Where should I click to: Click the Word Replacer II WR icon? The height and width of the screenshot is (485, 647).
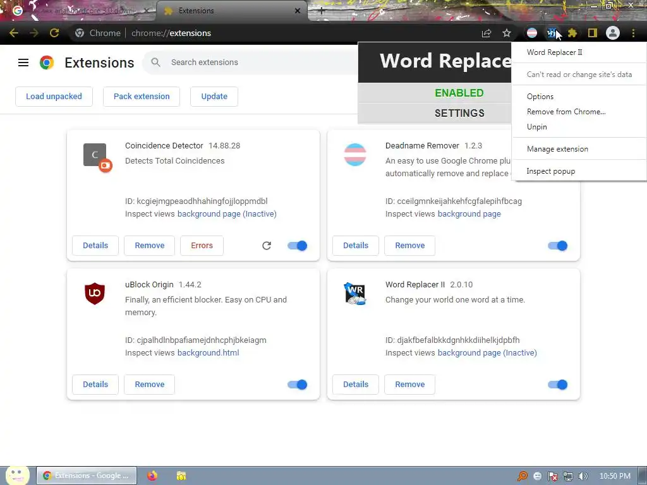click(355, 294)
